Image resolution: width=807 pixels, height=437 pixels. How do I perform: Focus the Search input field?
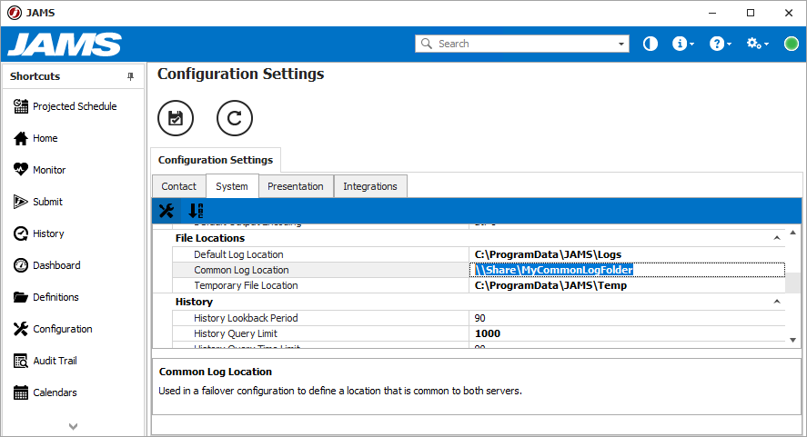(521, 44)
